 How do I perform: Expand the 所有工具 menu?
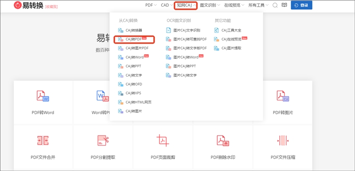tap(258, 5)
